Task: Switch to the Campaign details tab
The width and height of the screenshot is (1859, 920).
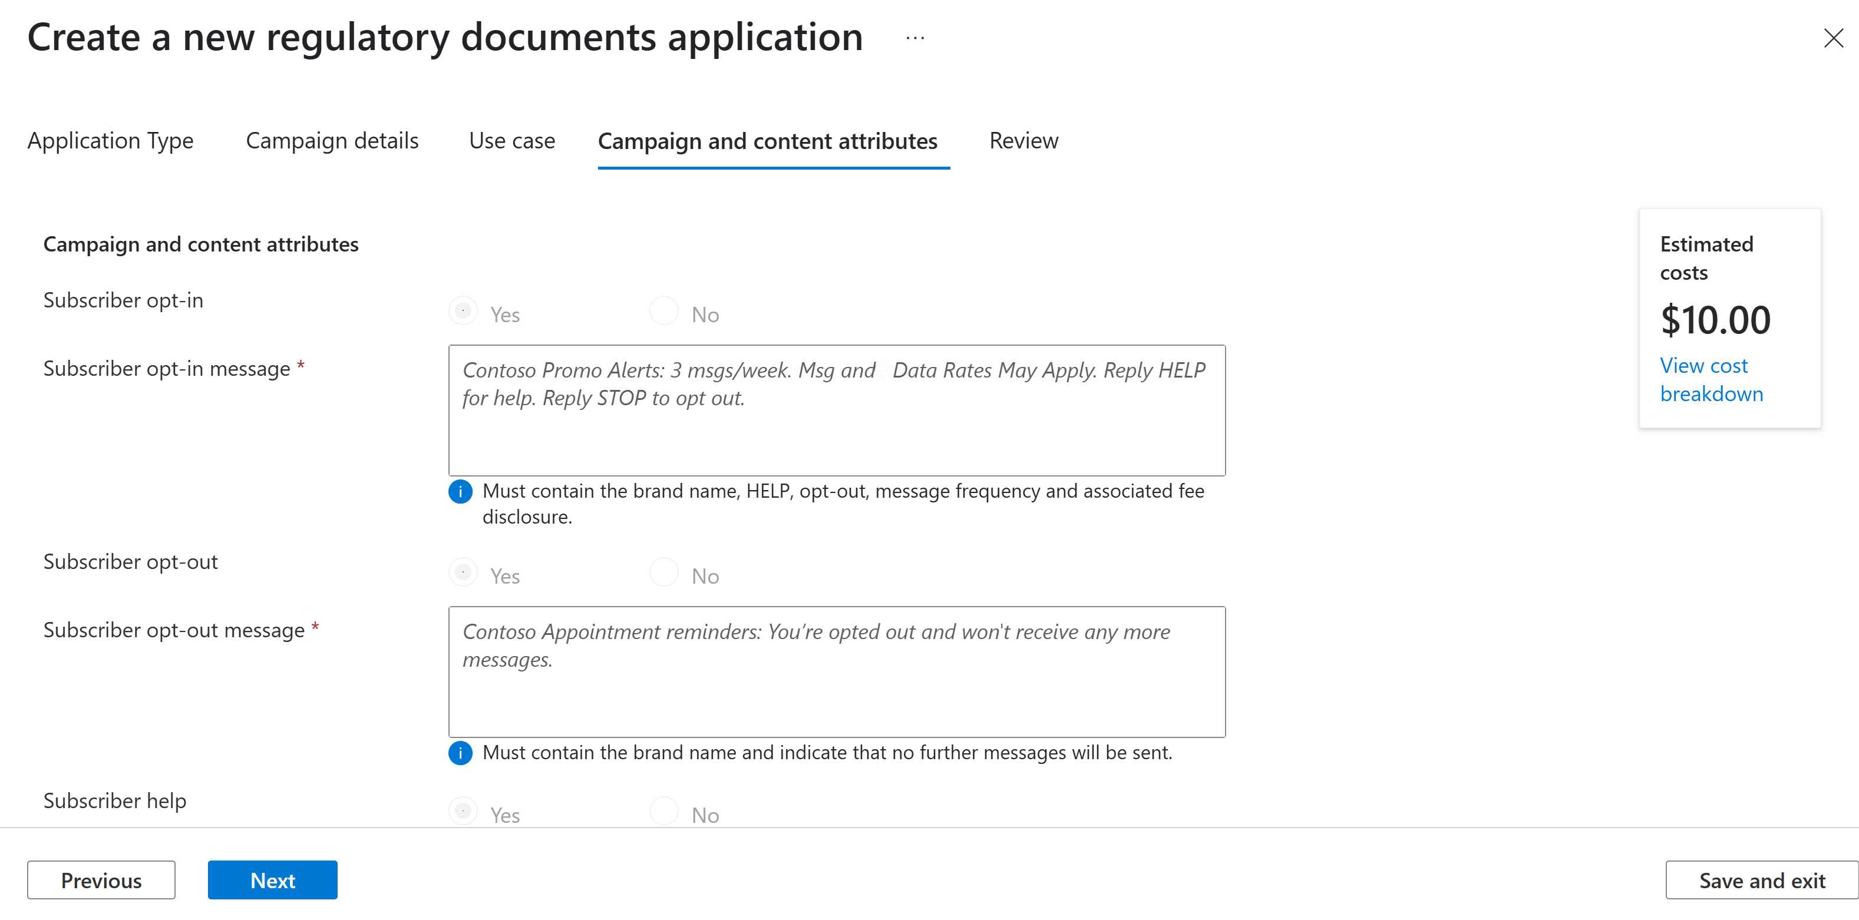Action: point(332,141)
